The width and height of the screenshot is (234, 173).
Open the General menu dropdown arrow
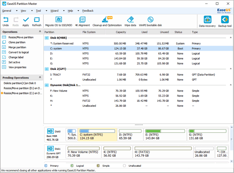(17, 11)
